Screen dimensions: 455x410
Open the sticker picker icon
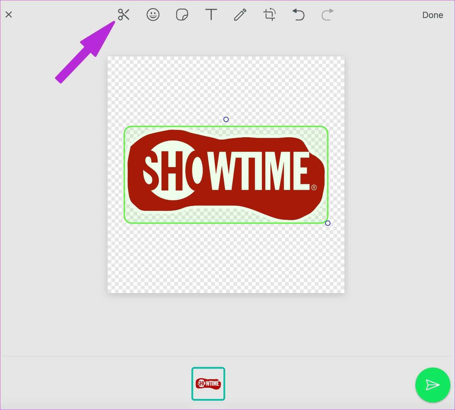click(182, 15)
